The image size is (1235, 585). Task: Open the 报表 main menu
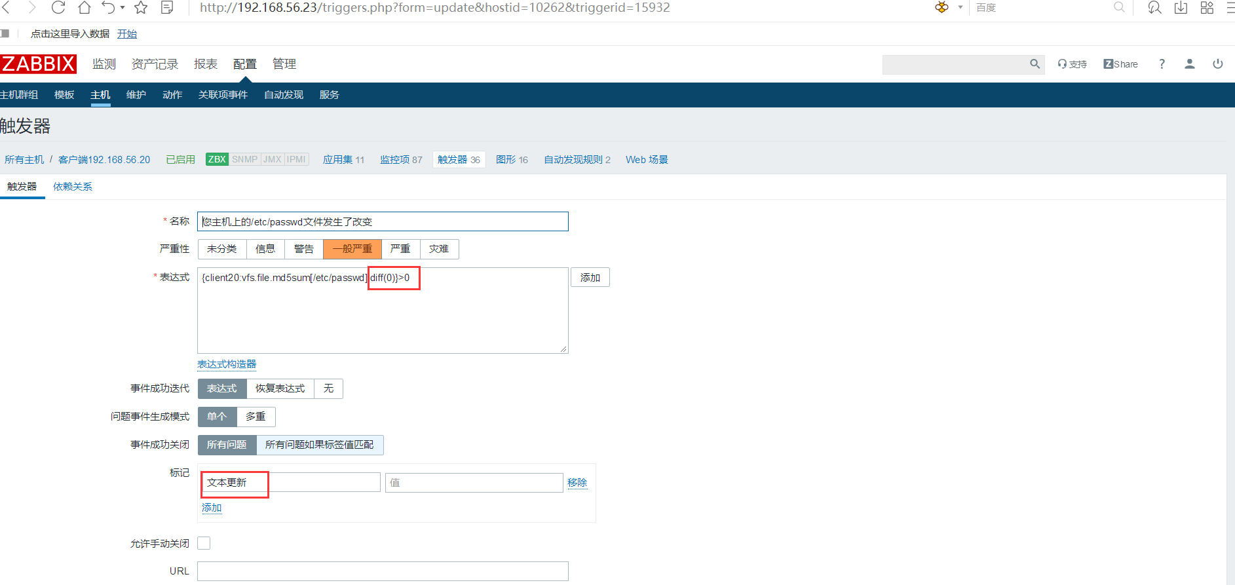point(206,64)
